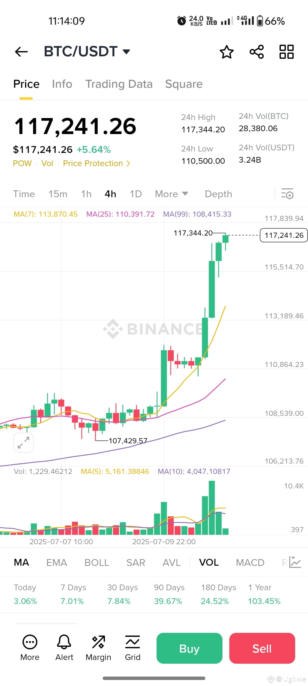Open the More ellipsis icon at bottom
The image size is (308, 686).
coord(30,642)
